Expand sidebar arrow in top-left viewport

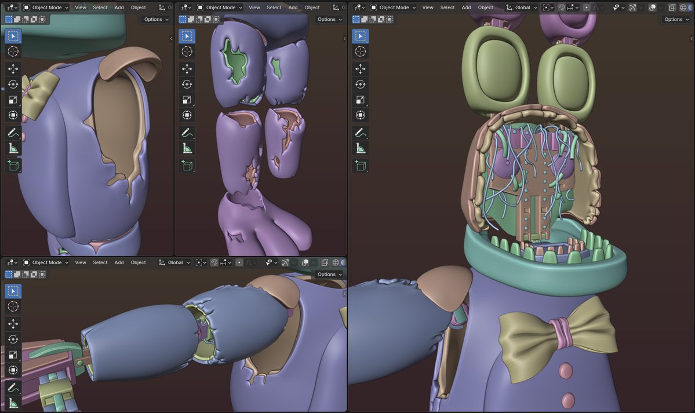coord(171,39)
